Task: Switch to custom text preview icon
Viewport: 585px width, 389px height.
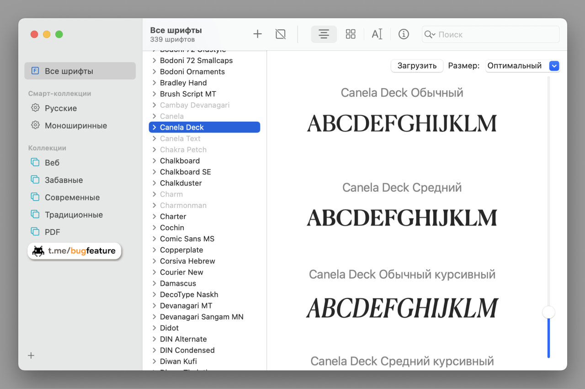Action: tap(377, 34)
